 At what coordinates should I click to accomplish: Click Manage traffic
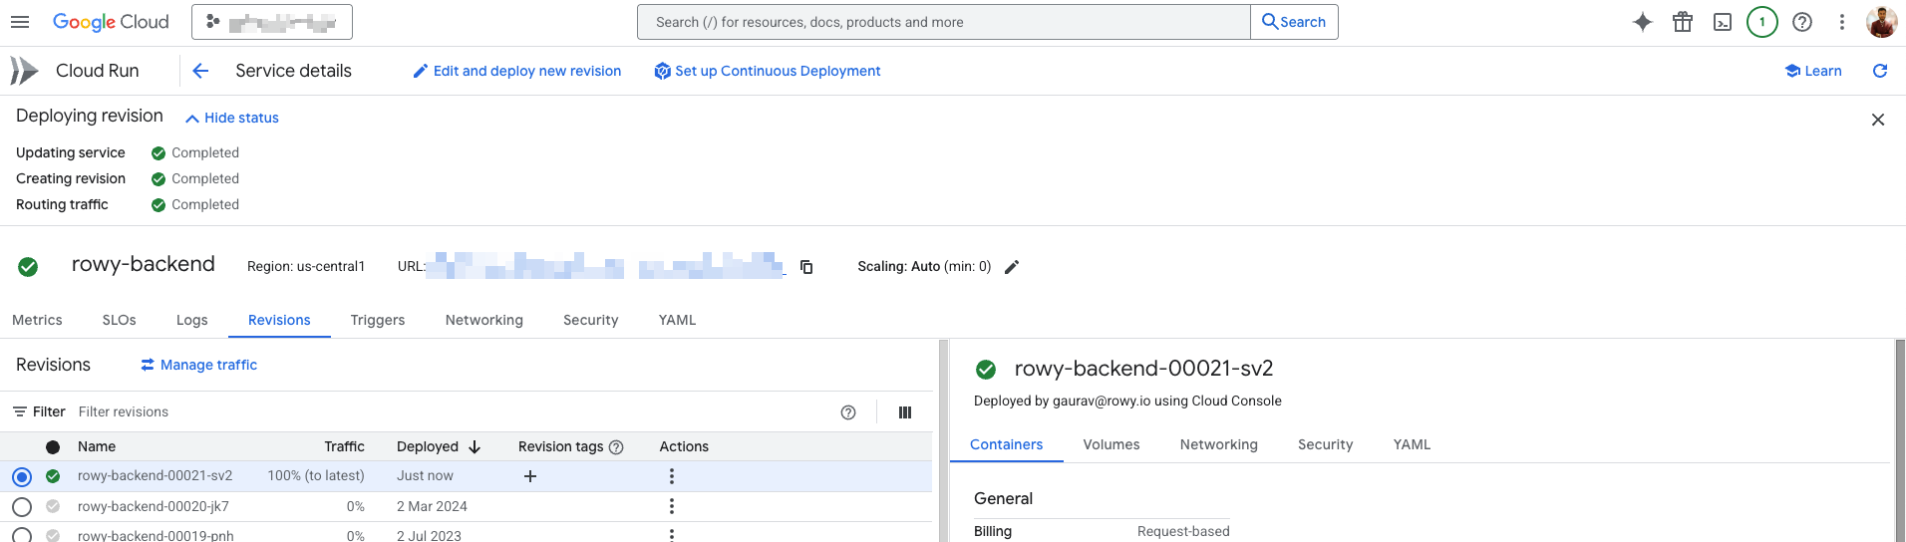pyautogui.click(x=199, y=365)
